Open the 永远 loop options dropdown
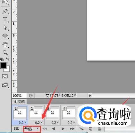Viewport: 135px width, 133px height. [x=32, y=129]
